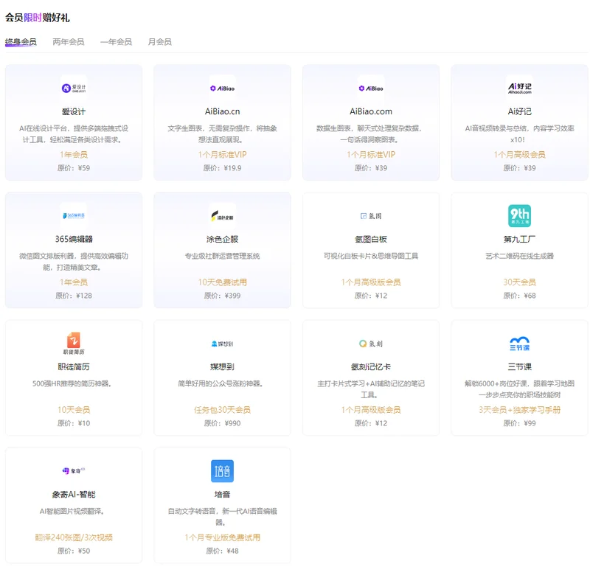Click 1个月标准VIP under AiBiao.com
Screen dimensions: 590x581
(371, 154)
